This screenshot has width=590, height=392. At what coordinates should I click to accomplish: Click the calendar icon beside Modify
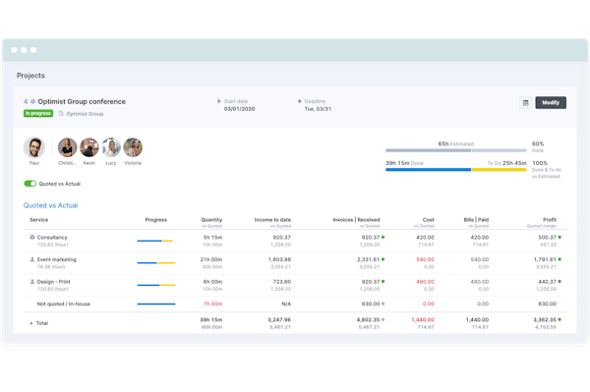[526, 102]
